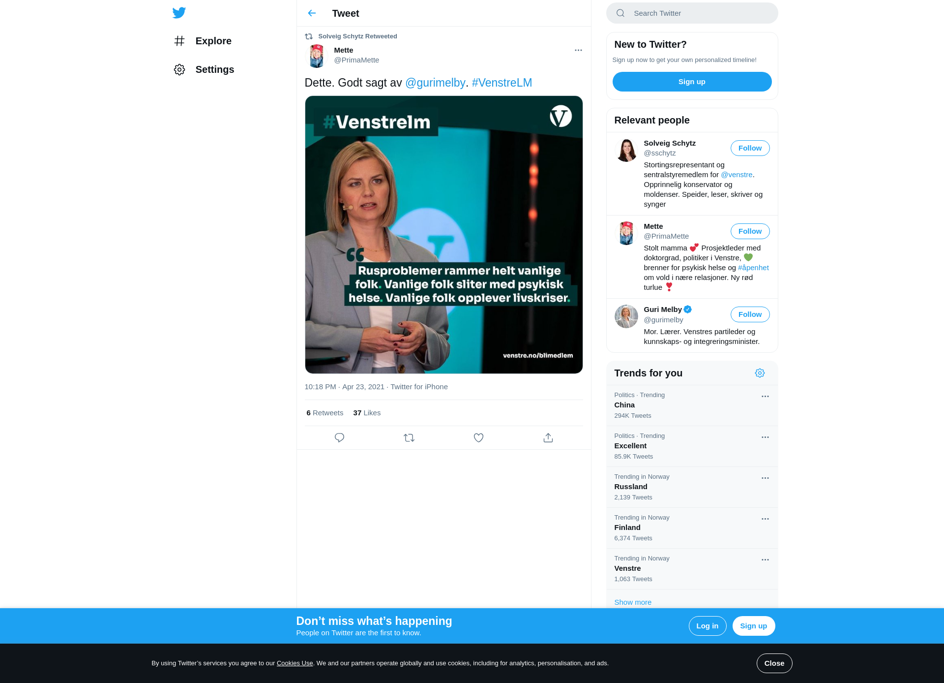Open more options for Finland trend
The image size is (944, 683).
point(765,519)
